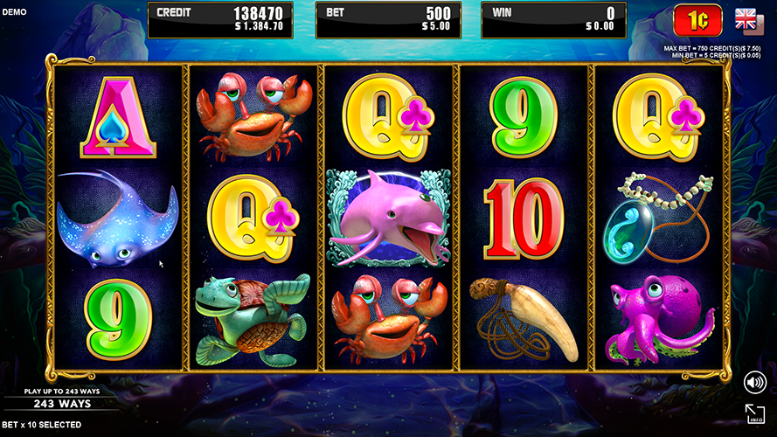Click the crab symbol on the second reel
Screen dimensions: 777x437
253,116
